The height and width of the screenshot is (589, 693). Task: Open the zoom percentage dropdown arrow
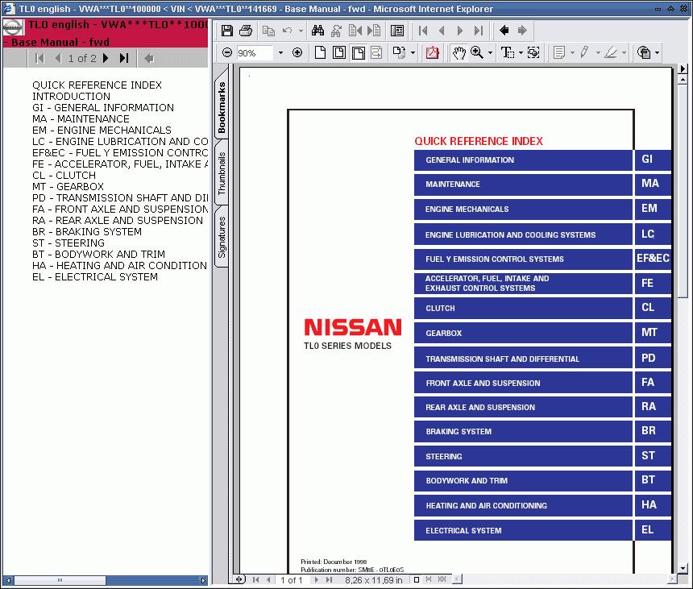click(280, 53)
